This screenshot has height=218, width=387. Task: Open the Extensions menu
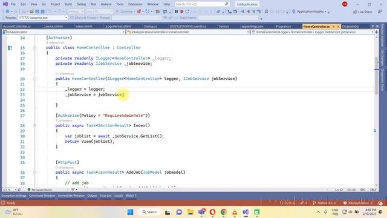135,4
